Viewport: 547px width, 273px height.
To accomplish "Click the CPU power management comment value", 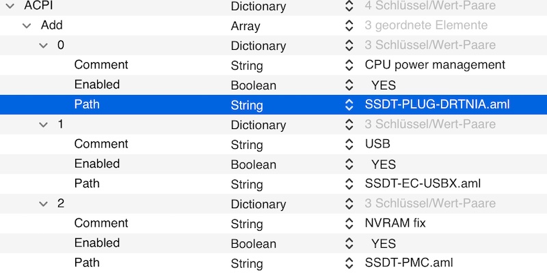I will click(435, 66).
